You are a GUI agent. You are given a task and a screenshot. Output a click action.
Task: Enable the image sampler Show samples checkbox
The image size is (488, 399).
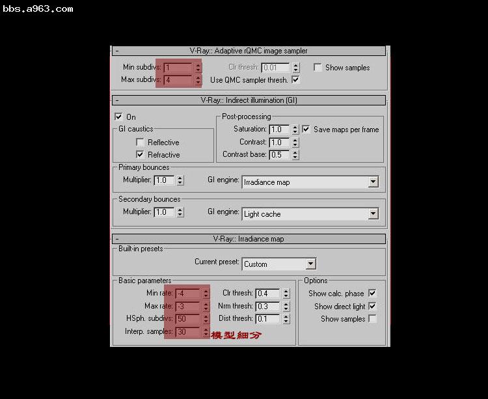(318, 68)
